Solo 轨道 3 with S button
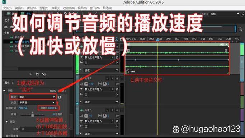Screen dimensions: 245x138 [112, 110]
